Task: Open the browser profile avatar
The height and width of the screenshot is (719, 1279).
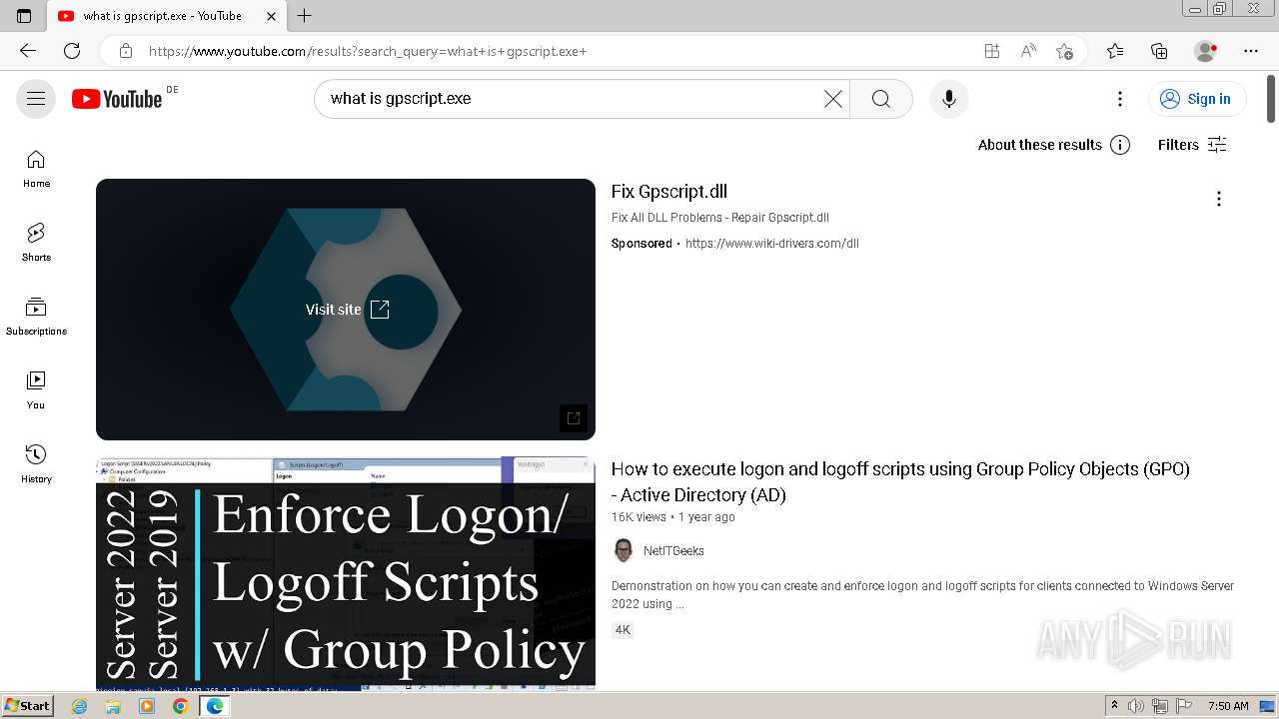Action: coord(1205,51)
